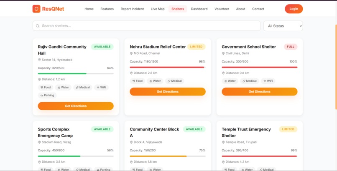Open the About page
The image size is (337, 171).
click(x=240, y=9)
